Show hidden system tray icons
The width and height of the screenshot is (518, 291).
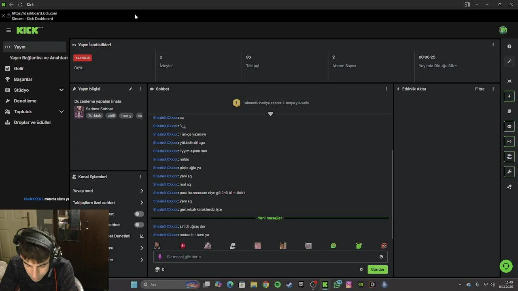point(459,285)
